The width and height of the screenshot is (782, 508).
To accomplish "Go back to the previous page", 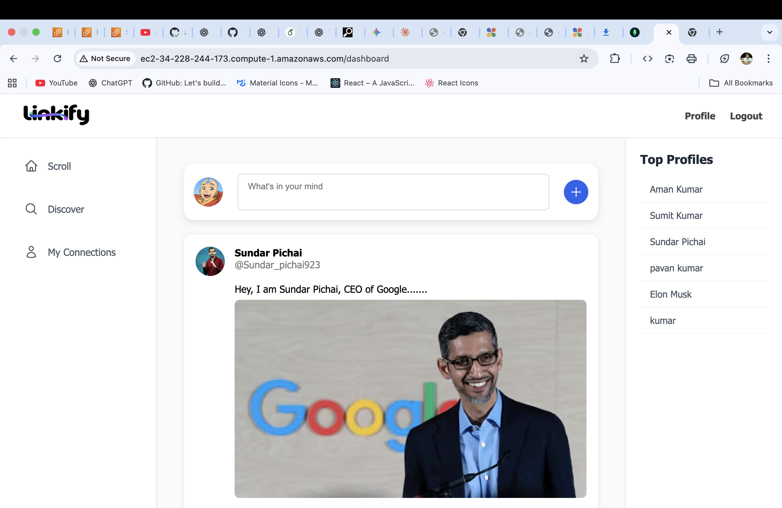I will click(x=13, y=59).
